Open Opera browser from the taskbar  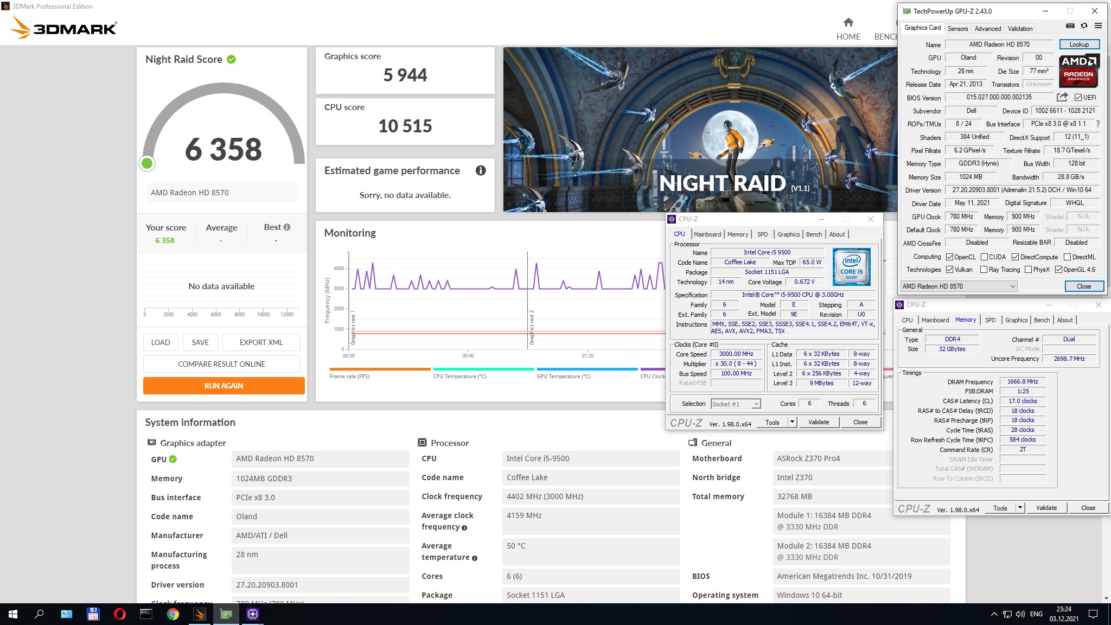(x=119, y=614)
